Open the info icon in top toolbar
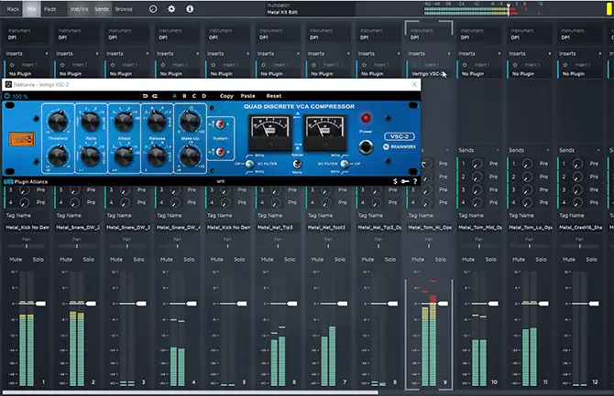The image size is (614, 396). pyautogui.click(x=190, y=8)
